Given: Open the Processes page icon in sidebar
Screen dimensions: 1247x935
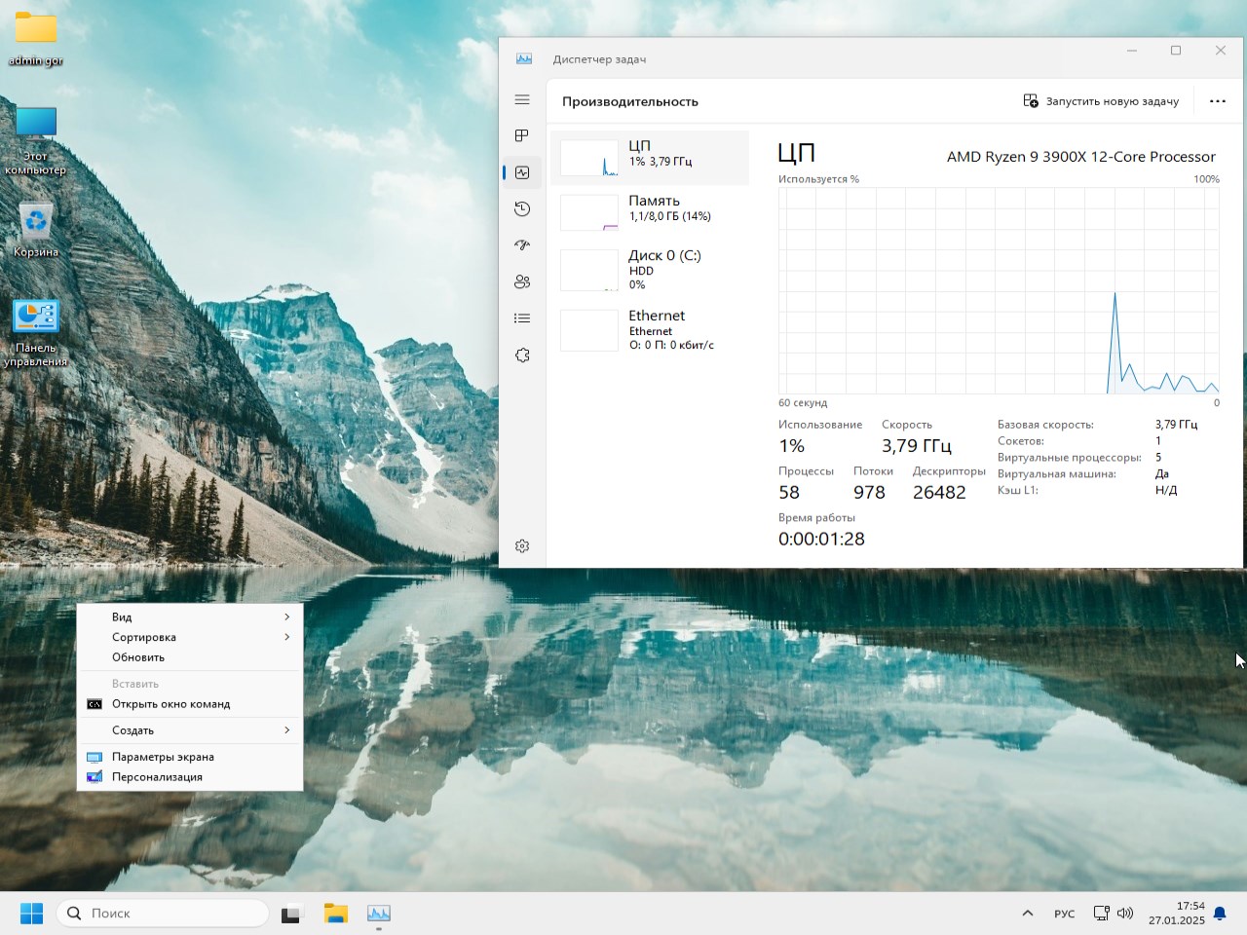Looking at the screenshot, I should (522, 135).
